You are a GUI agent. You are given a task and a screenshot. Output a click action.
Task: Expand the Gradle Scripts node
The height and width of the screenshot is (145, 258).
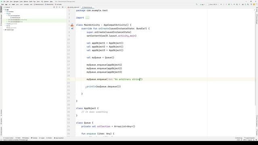pyautogui.click(x=4, y=30)
